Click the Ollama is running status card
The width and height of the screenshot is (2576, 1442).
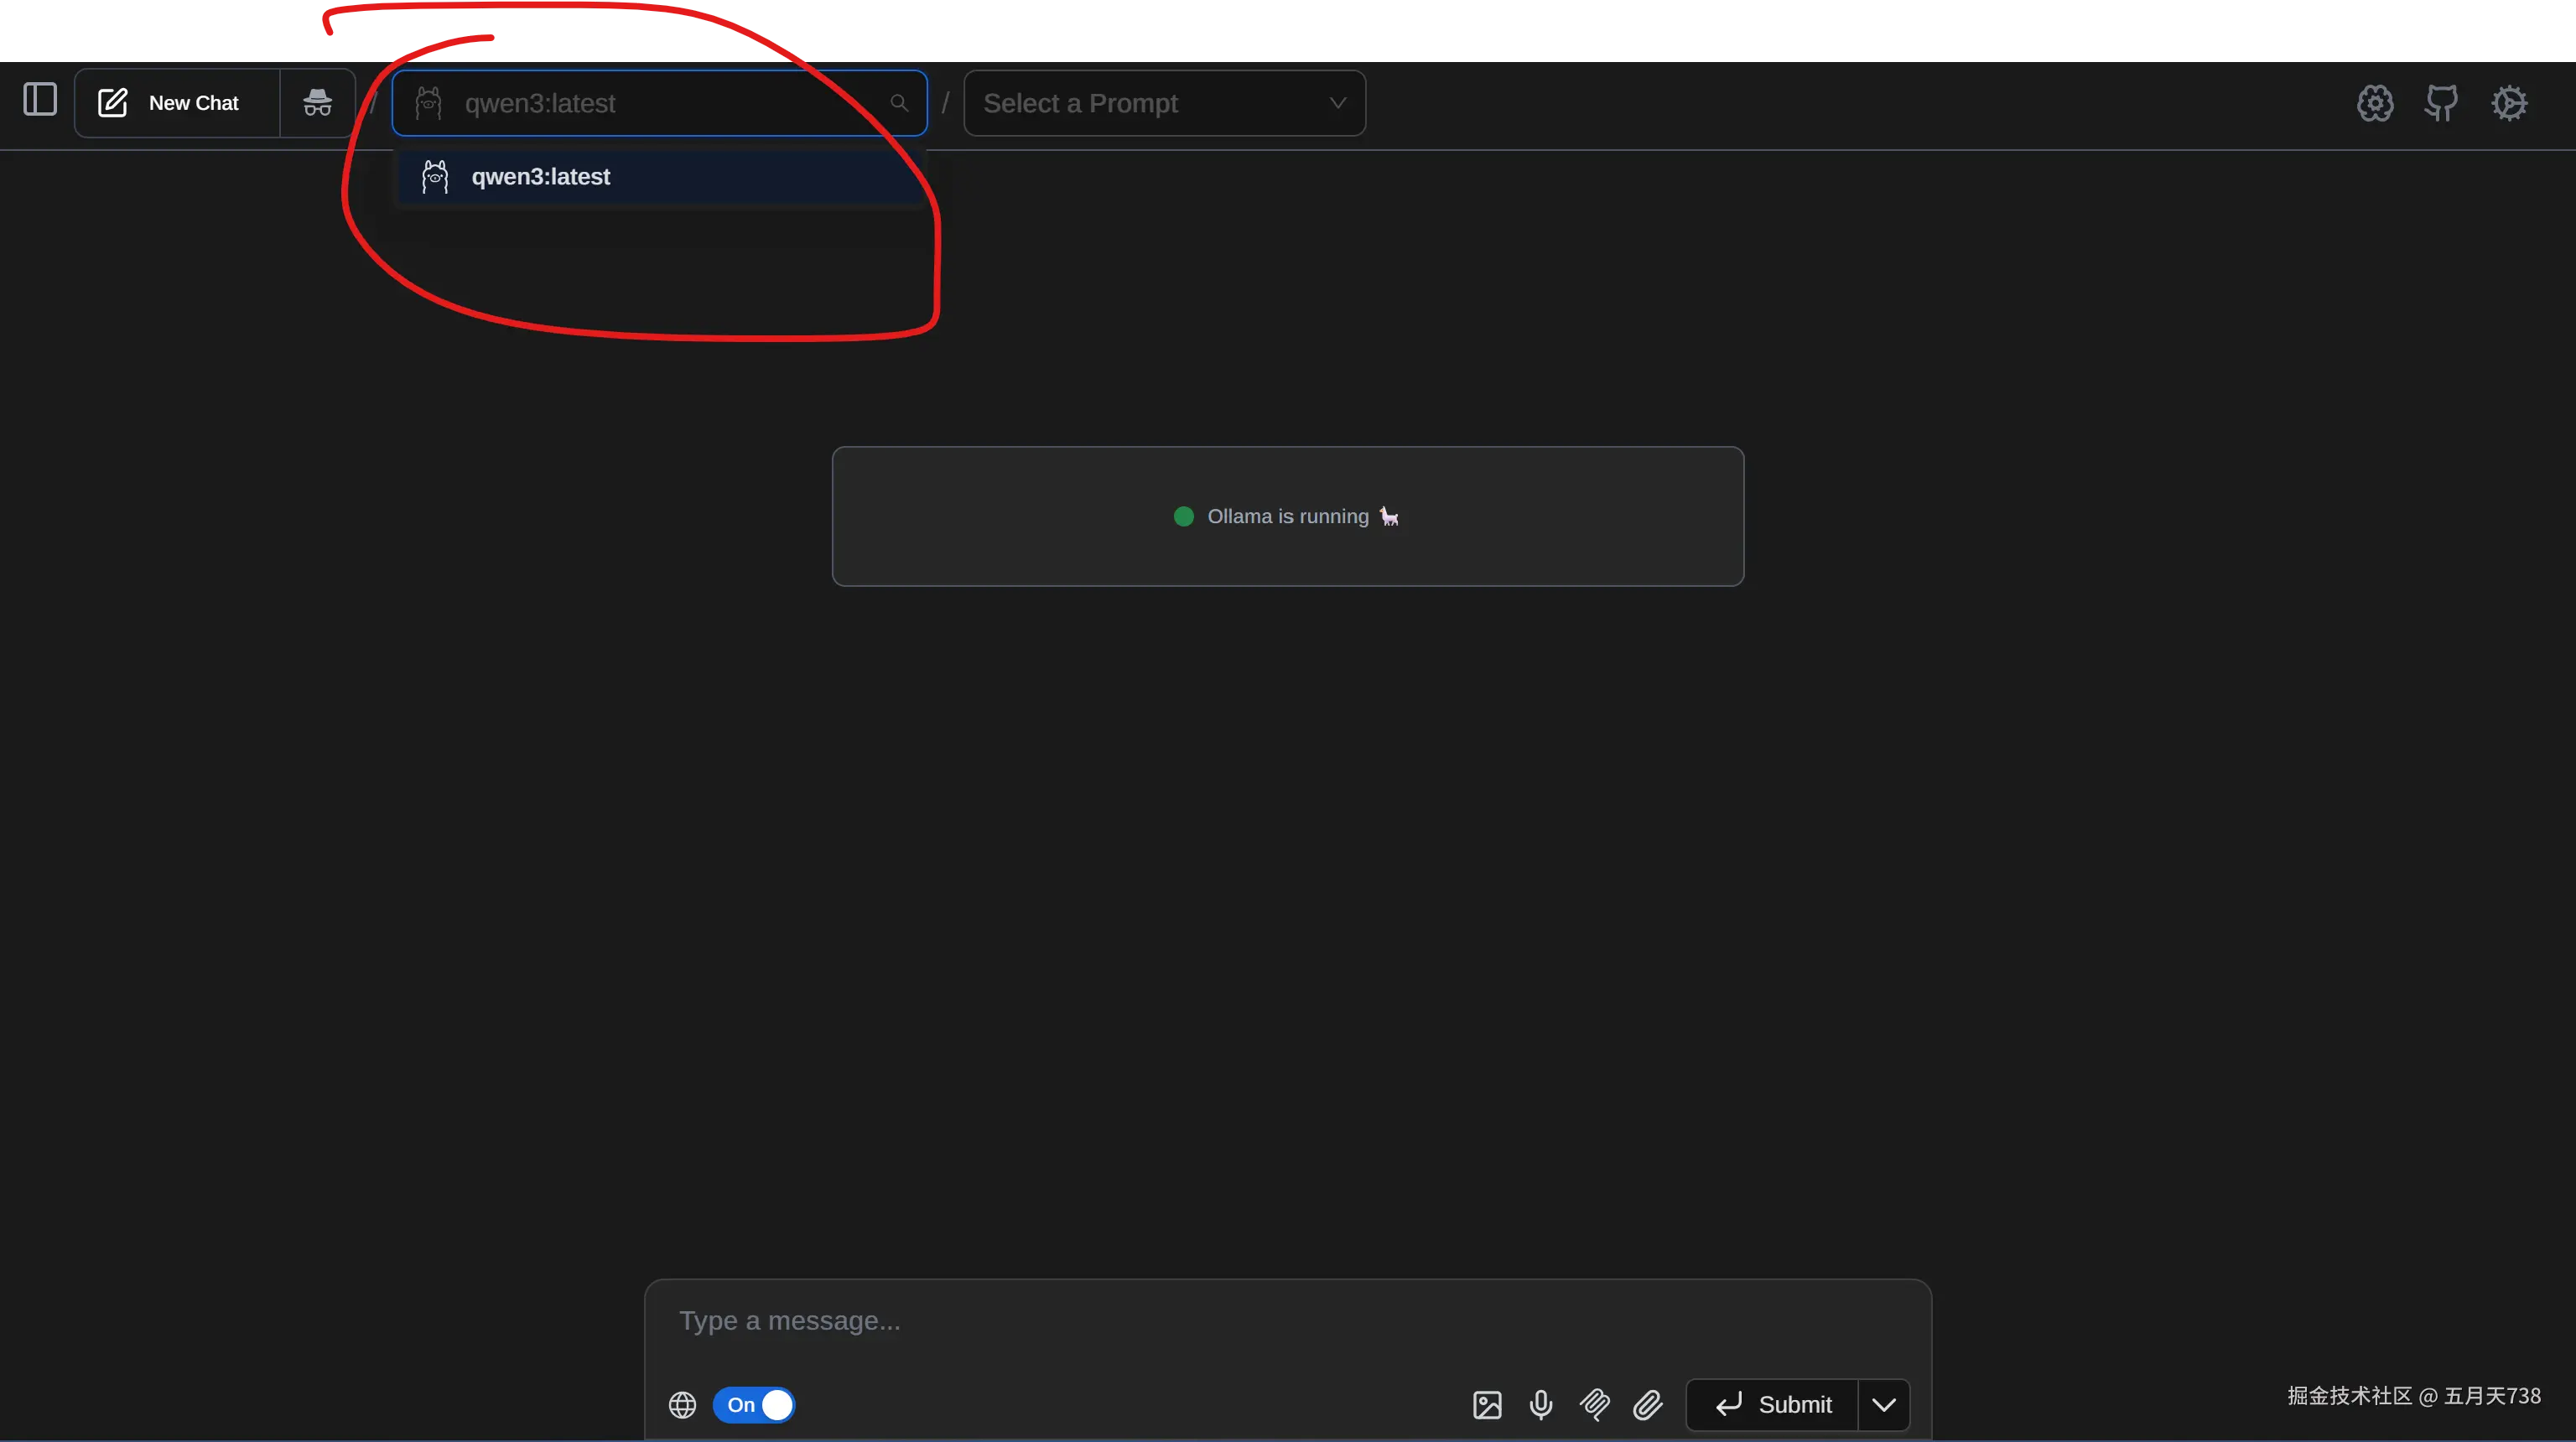1288,516
